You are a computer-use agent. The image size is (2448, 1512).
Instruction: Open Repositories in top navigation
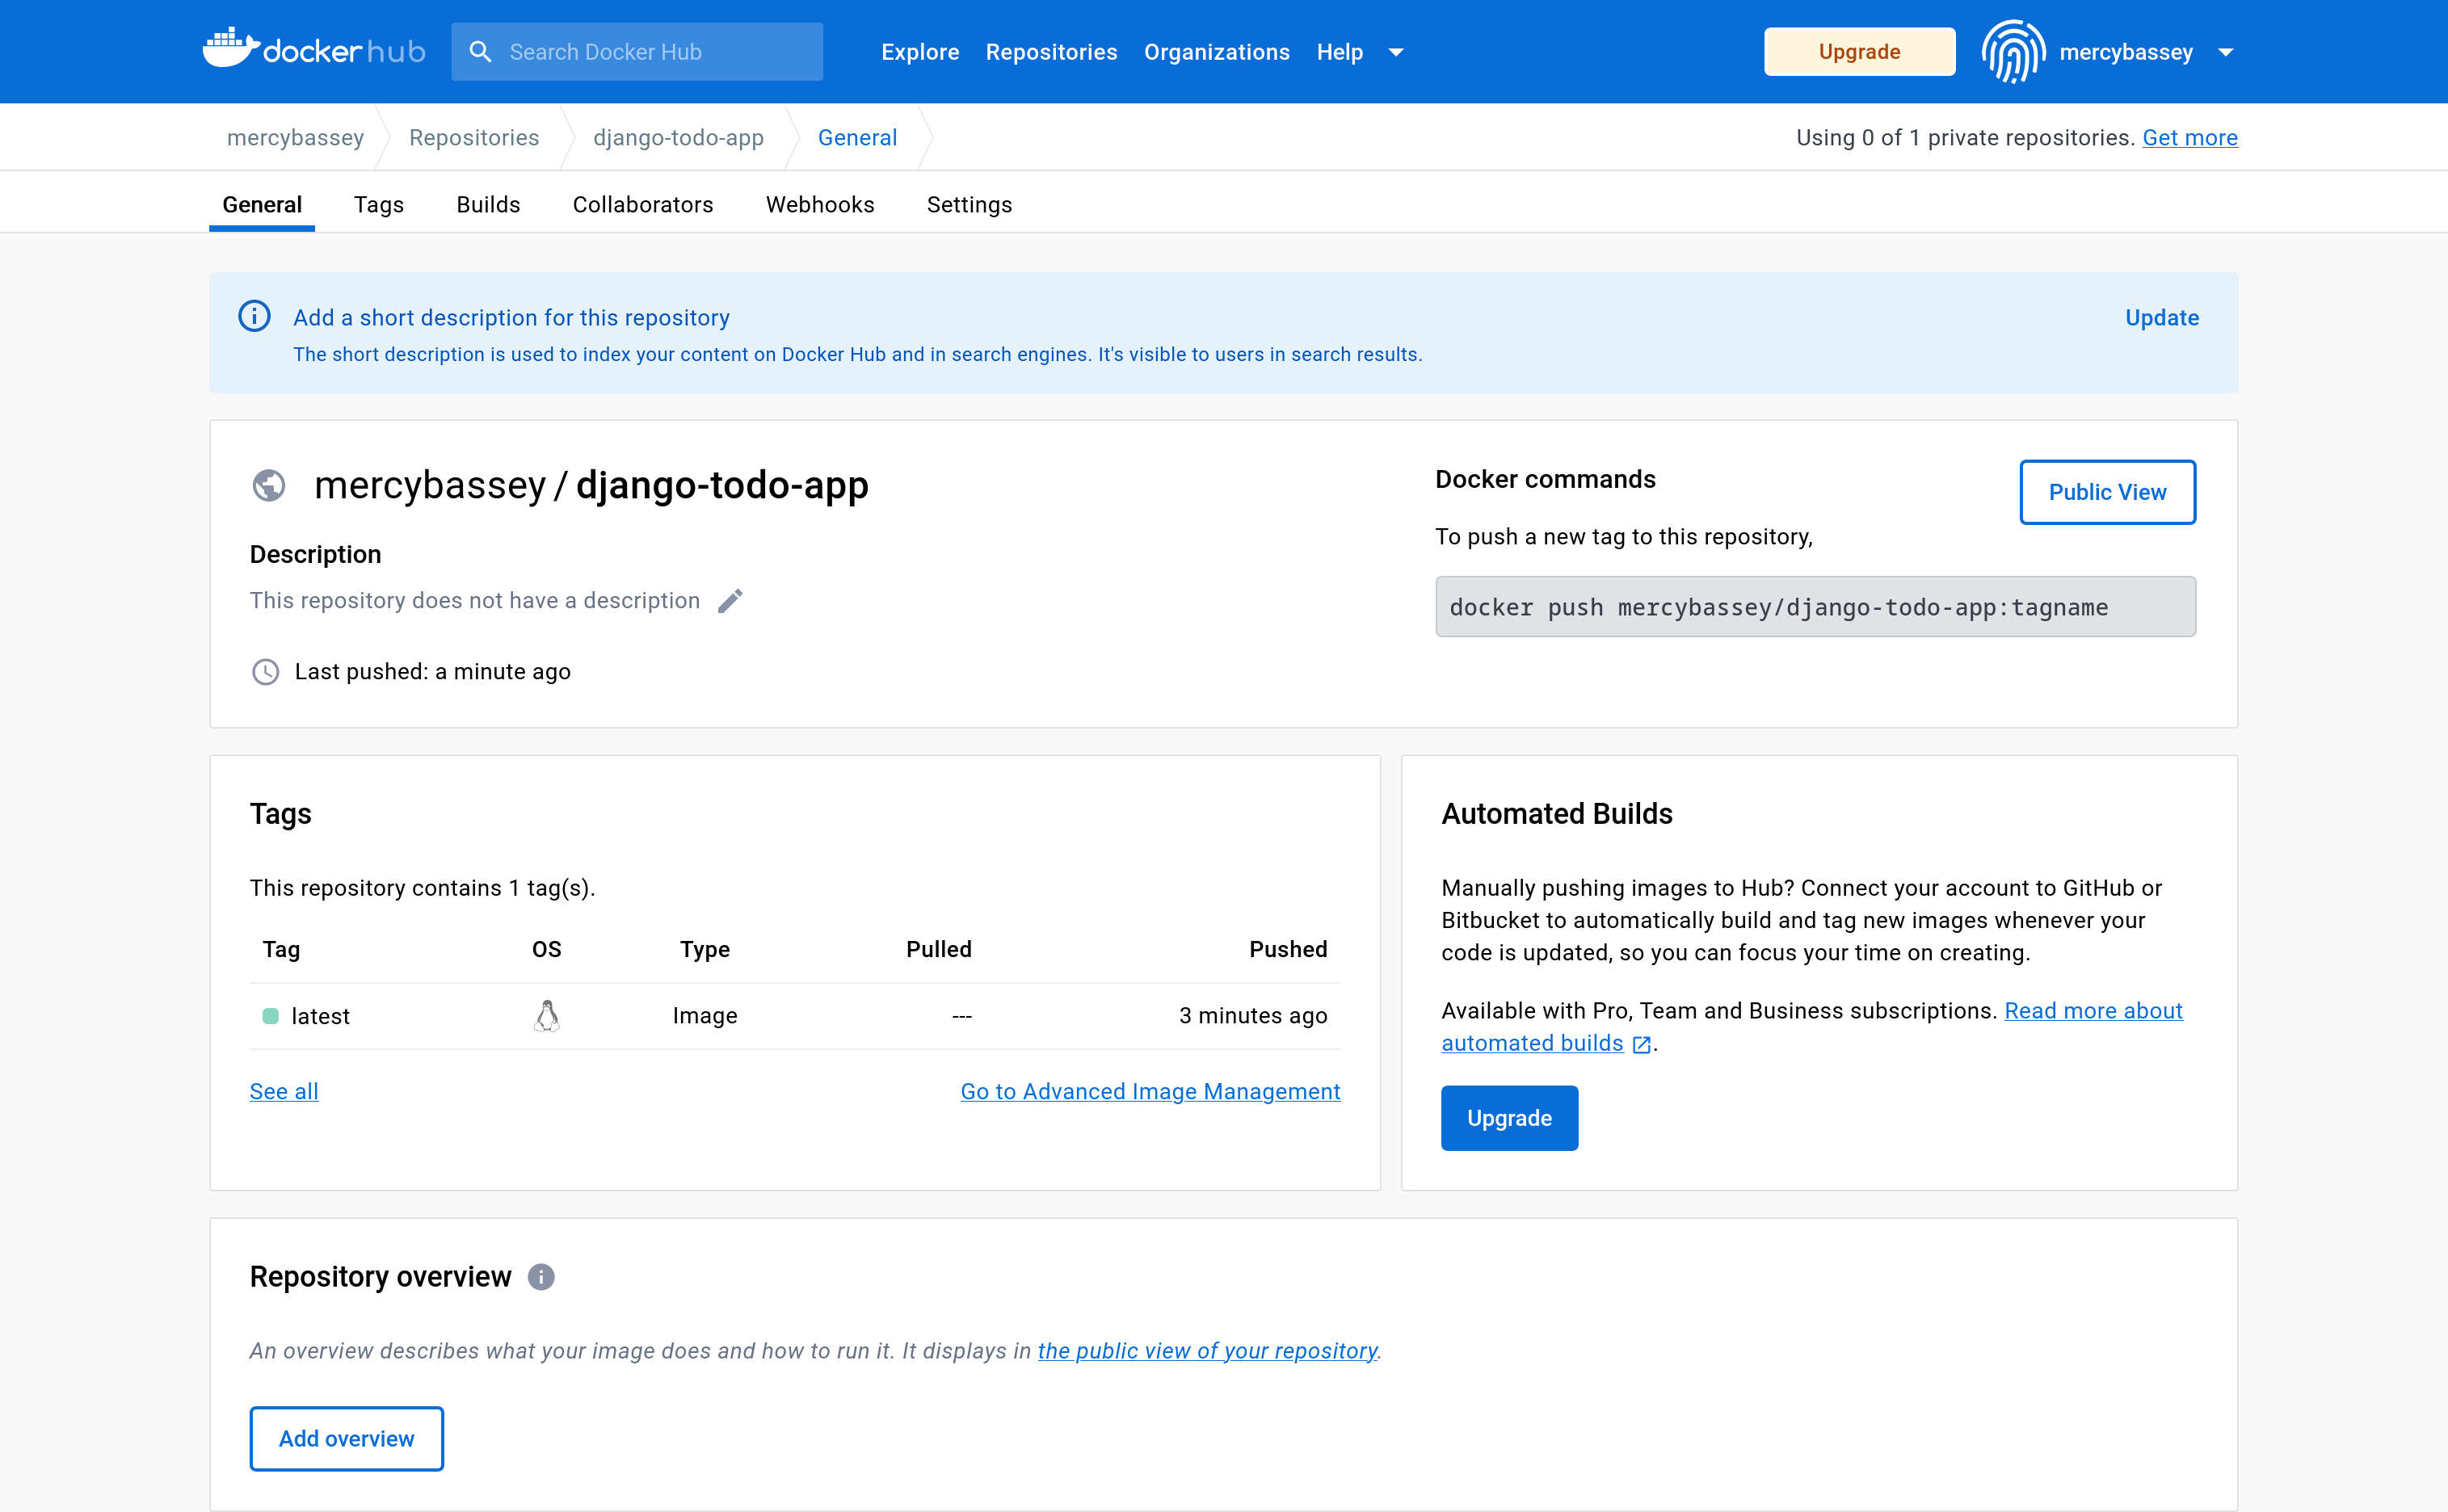(x=1051, y=52)
